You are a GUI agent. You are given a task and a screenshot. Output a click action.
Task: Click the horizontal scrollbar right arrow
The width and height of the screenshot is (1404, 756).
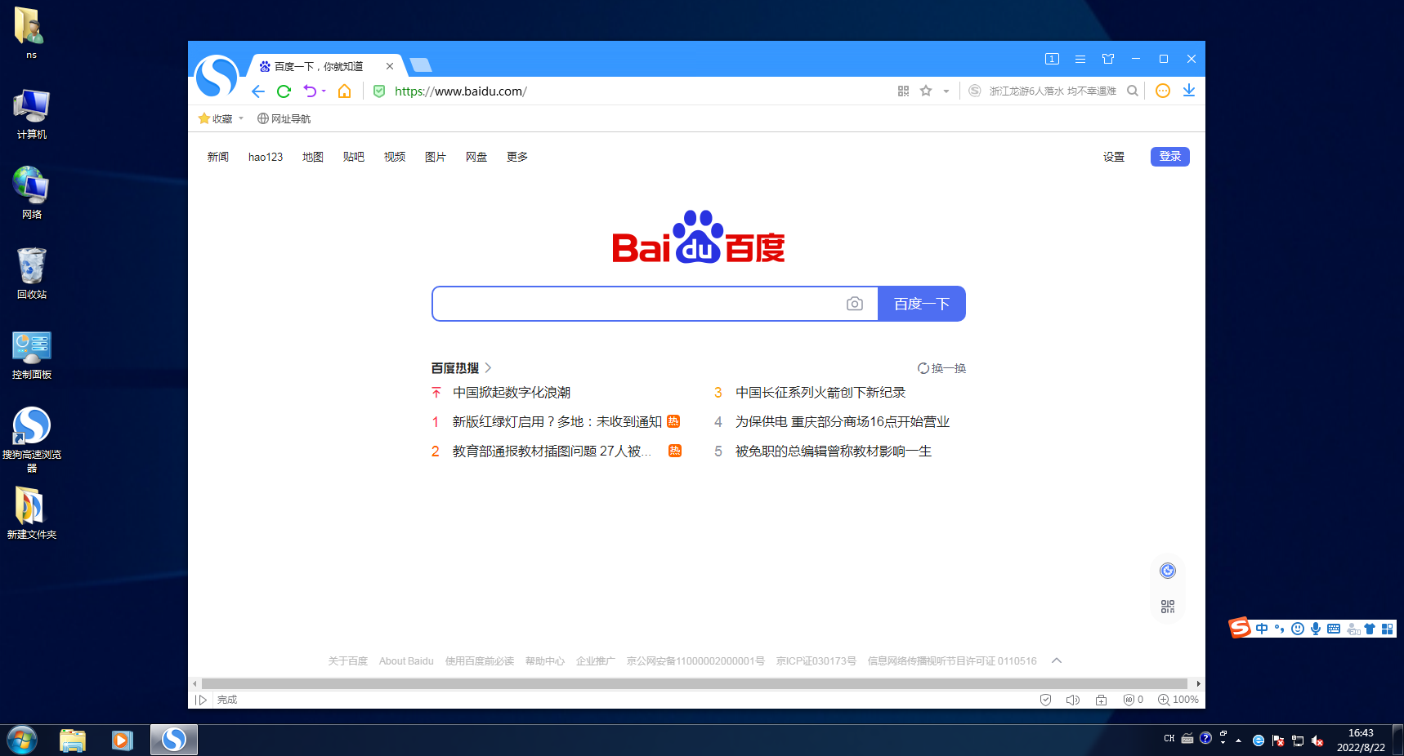1198,683
